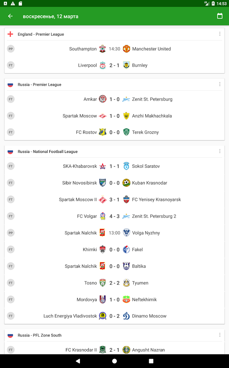The width and height of the screenshot is (229, 368).
Task: Open National Football League options menu
Action: pyautogui.click(x=220, y=151)
